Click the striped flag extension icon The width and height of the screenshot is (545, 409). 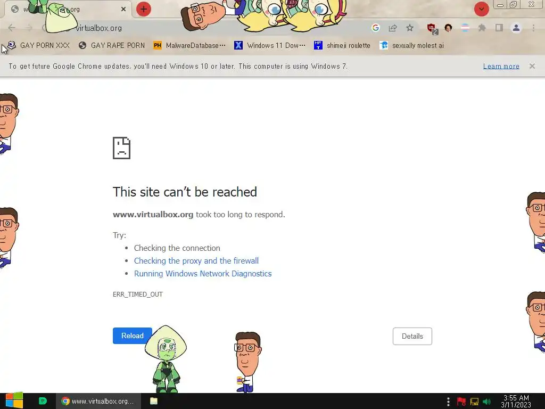point(465,28)
